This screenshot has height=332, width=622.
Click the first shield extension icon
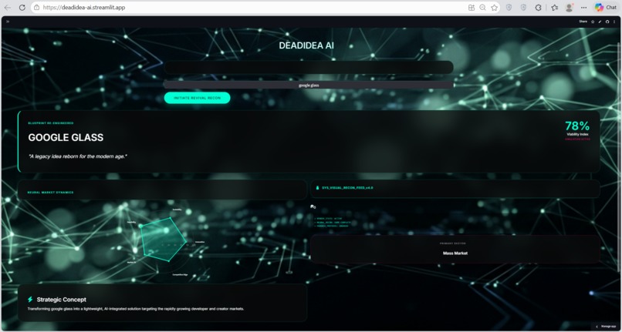pyautogui.click(x=509, y=8)
